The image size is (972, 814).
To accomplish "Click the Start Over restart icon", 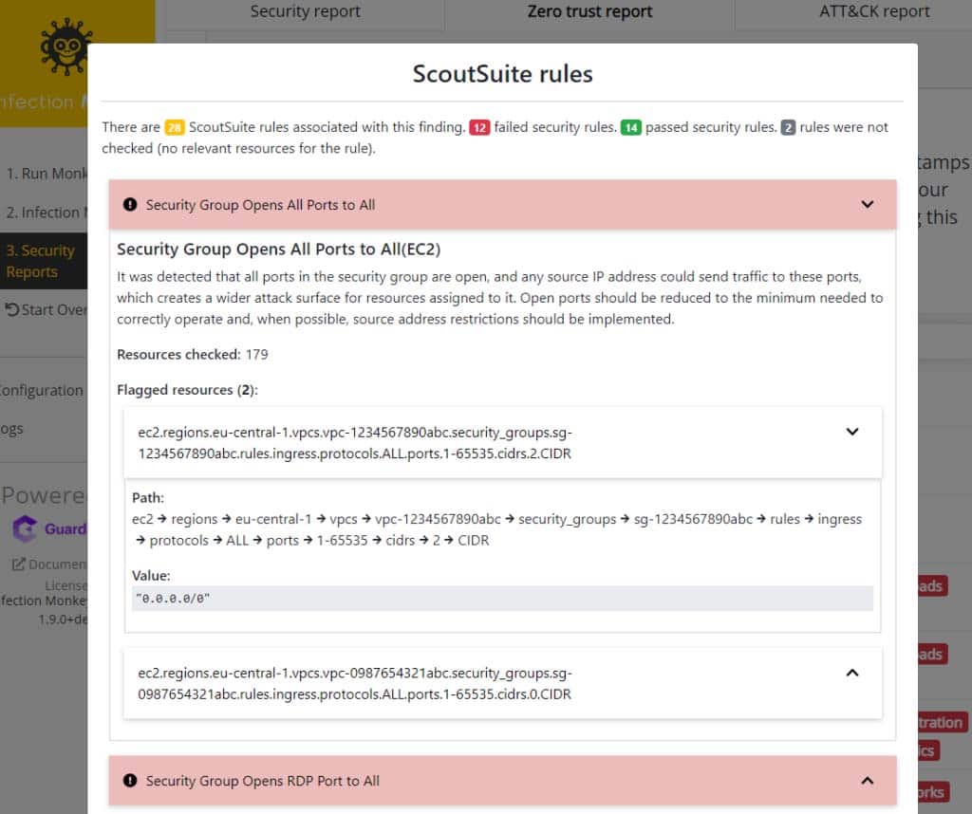I will [x=12, y=310].
